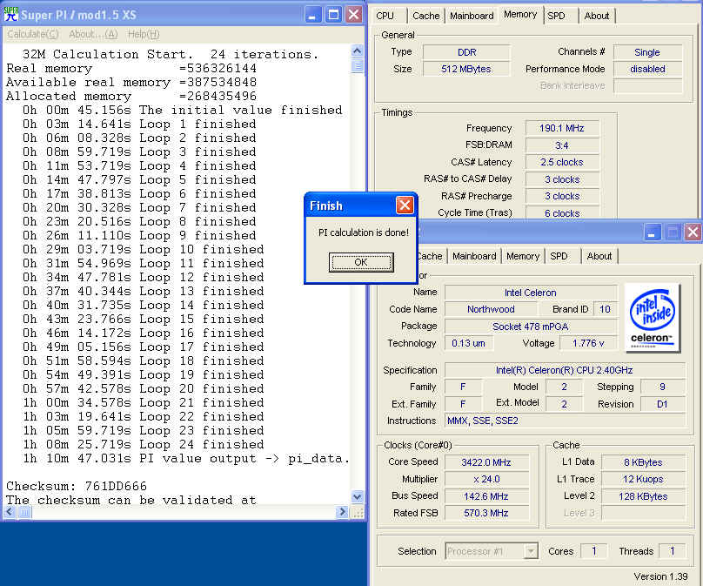Click the 32M Calculation Start line
703x586 pixels.
[171, 54]
